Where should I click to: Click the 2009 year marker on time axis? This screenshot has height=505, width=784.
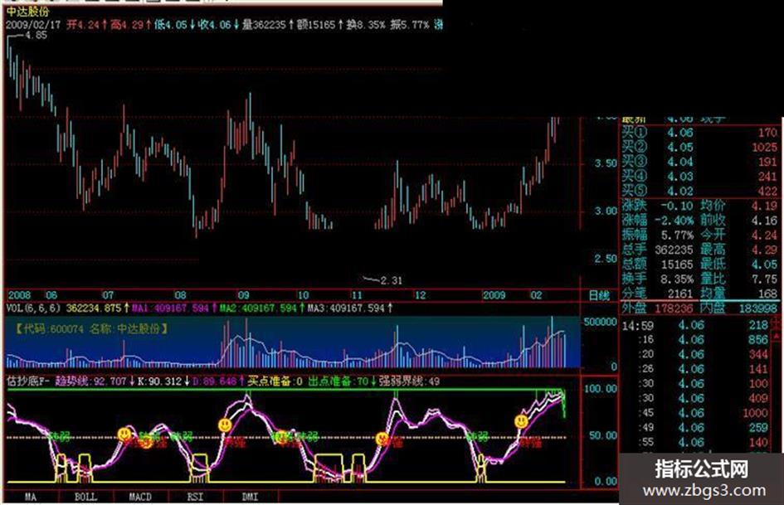pos(494,295)
